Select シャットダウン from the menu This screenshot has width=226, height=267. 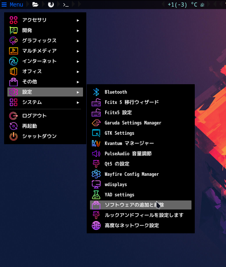click(x=45, y=136)
